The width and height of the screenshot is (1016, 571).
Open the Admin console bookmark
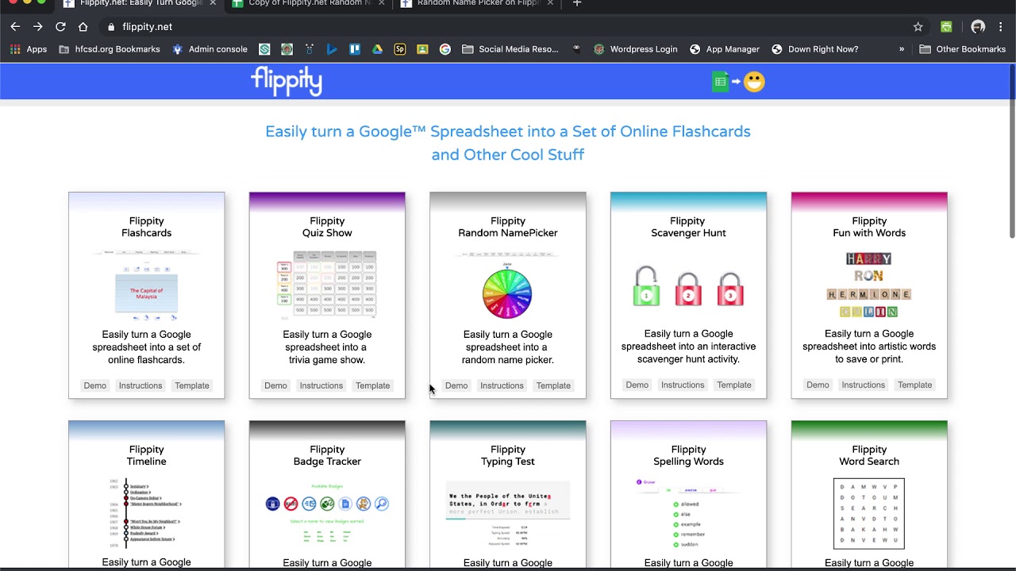coord(210,49)
